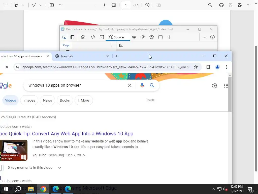Activate the Add text tool in PDF toolbar
Image resolution: width=258 pixels, height=194 pixels.
click(52, 5)
